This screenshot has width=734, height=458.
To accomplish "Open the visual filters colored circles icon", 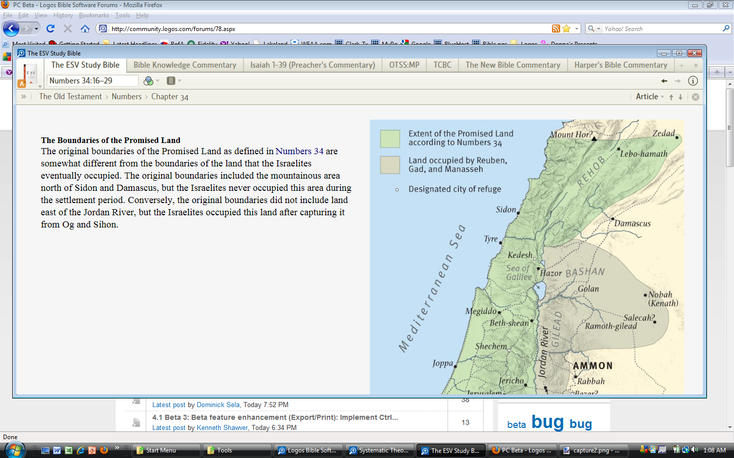I will pyautogui.click(x=148, y=80).
